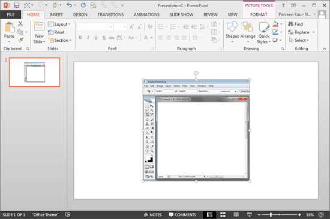Click the spell-check icon in status bar

(x=68, y=215)
